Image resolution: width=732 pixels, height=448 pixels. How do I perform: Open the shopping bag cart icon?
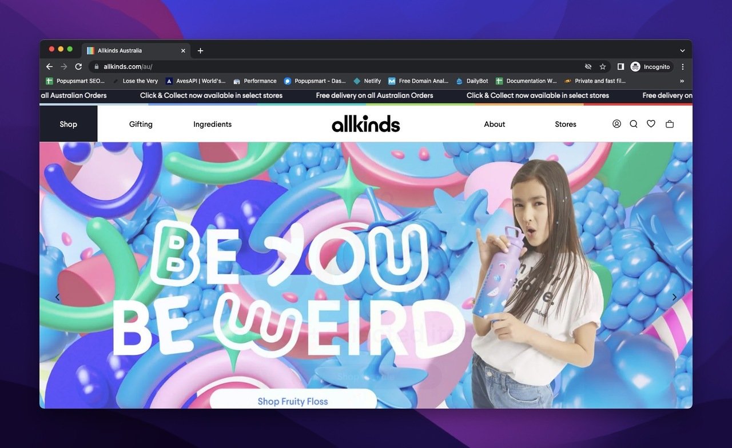point(670,123)
